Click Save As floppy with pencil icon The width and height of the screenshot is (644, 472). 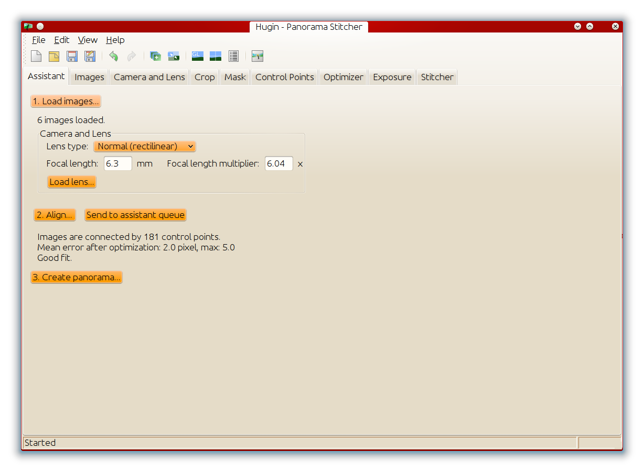[90, 56]
